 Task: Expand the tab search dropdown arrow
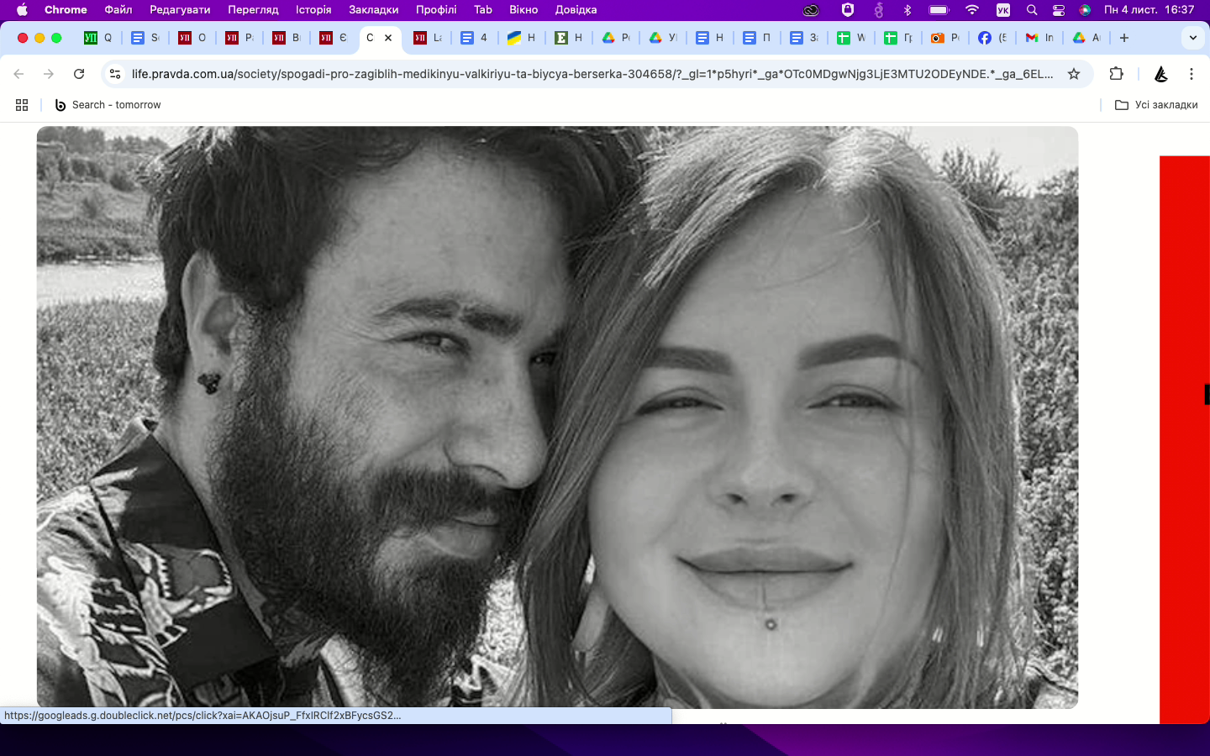pos(1192,38)
